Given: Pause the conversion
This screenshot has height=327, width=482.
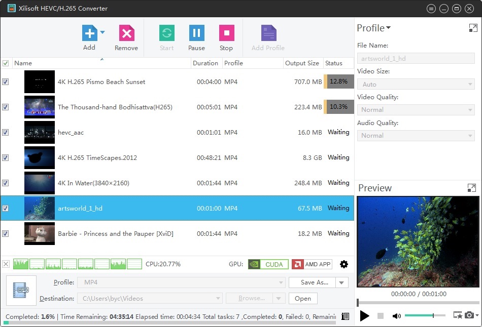Looking at the screenshot, I should (x=196, y=34).
